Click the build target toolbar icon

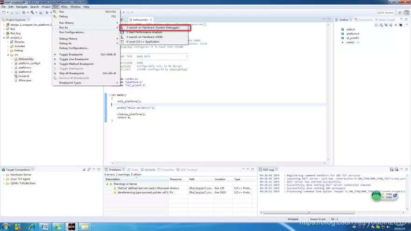click(24, 12)
